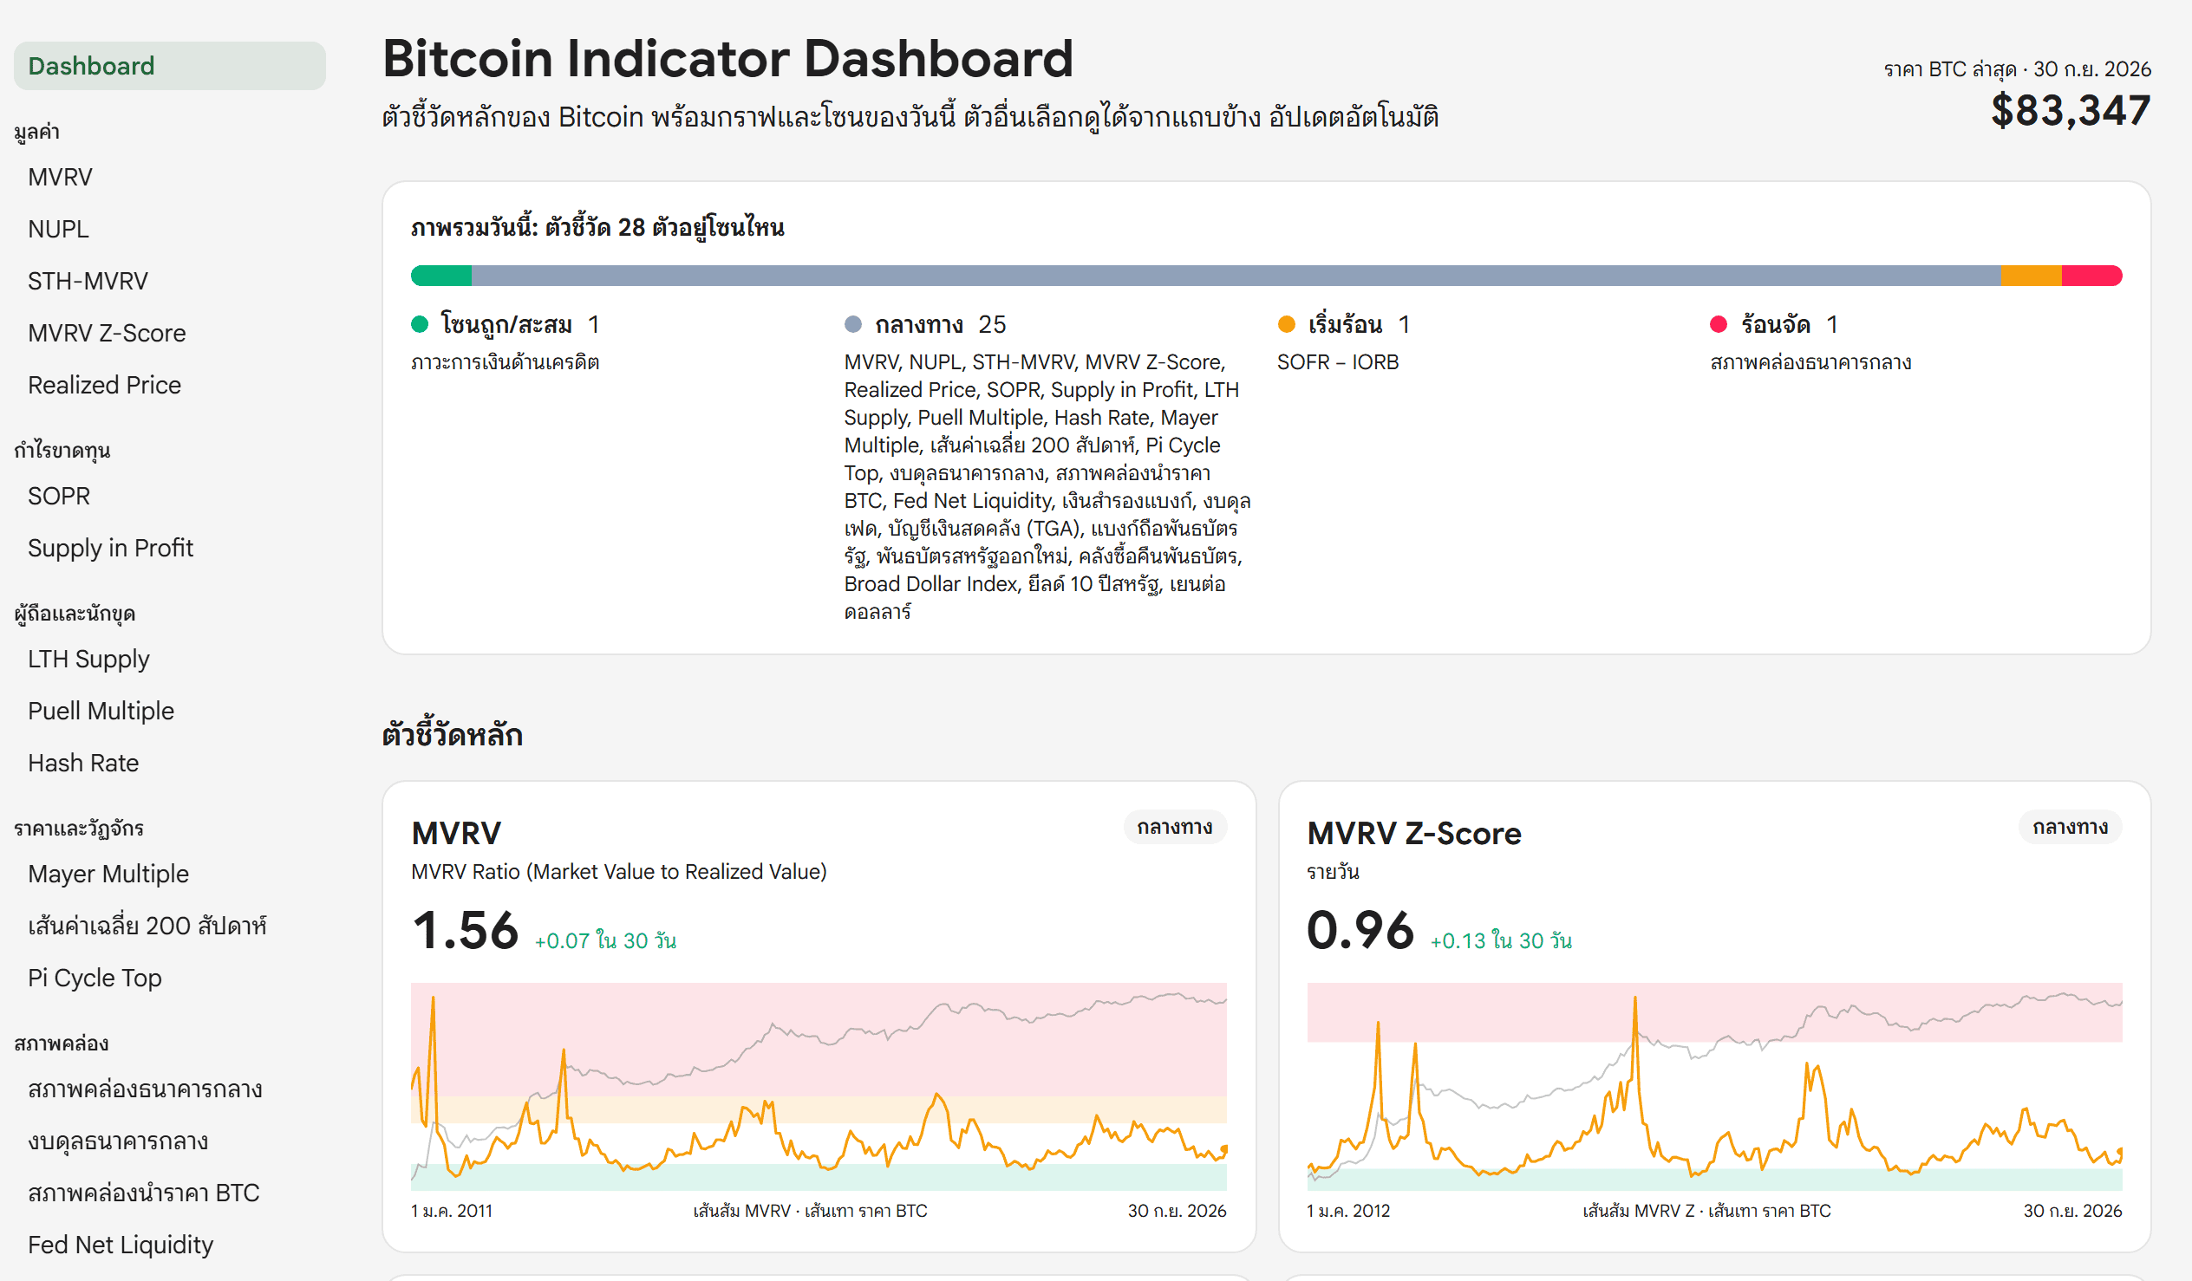Go to LTH Supply indicator

[88, 660]
